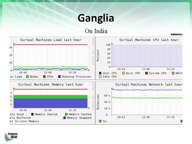This screenshot has height=144, width=192.
Task: Click the blue Running Processes legend swatch
Action: [x=59, y=77]
